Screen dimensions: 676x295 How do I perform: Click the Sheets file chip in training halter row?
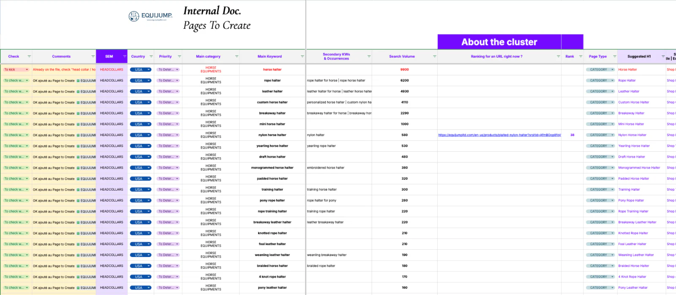click(86, 190)
